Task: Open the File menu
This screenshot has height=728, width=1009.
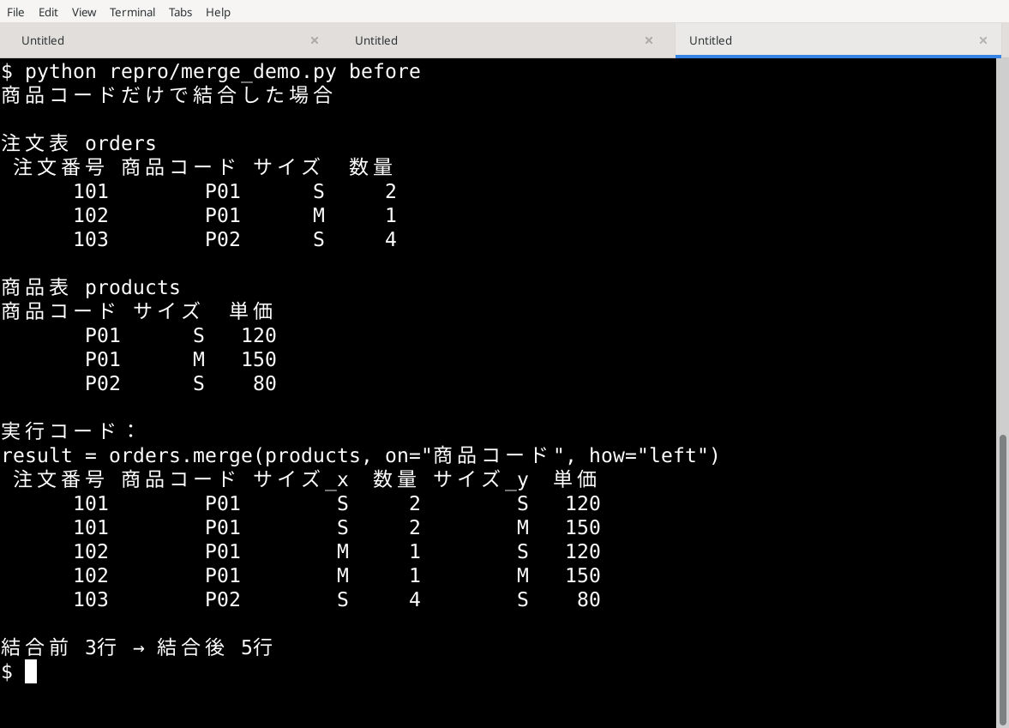Action: point(15,12)
